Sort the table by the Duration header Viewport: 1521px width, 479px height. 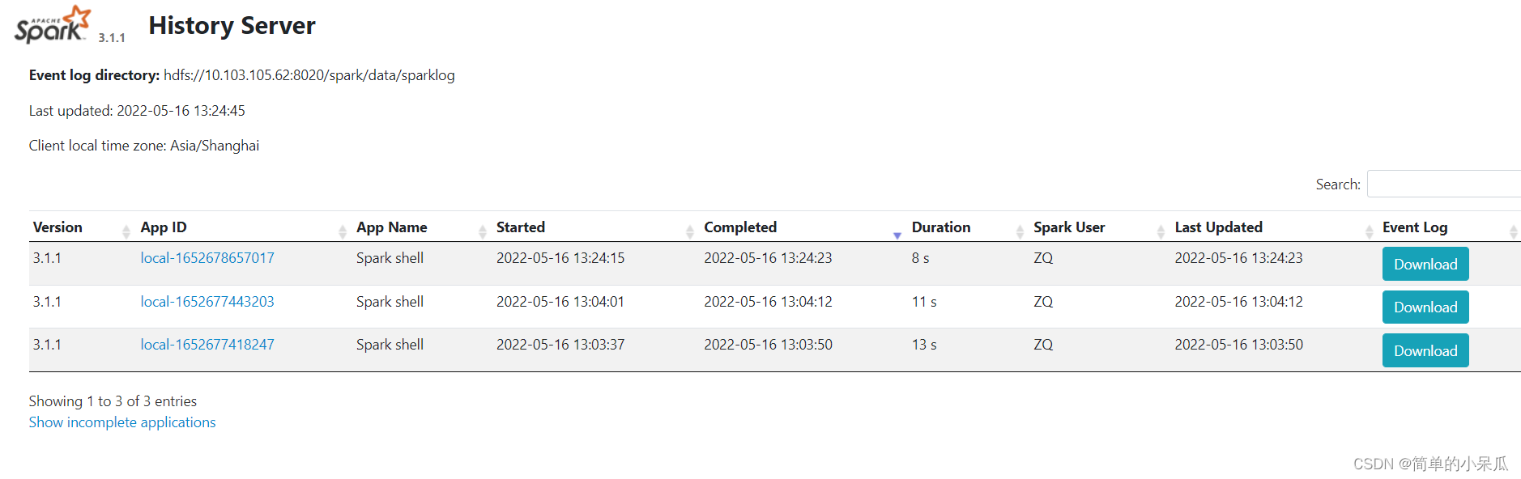coord(940,227)
